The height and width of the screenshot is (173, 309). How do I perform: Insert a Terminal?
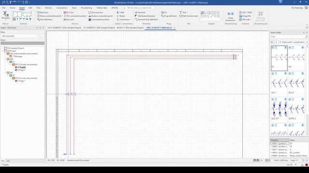pos(140,12)
